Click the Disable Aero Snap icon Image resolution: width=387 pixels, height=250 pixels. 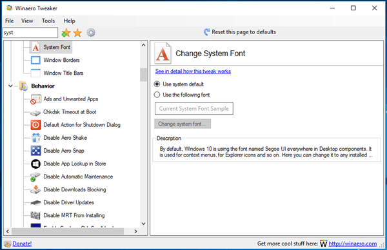(35, 151)
